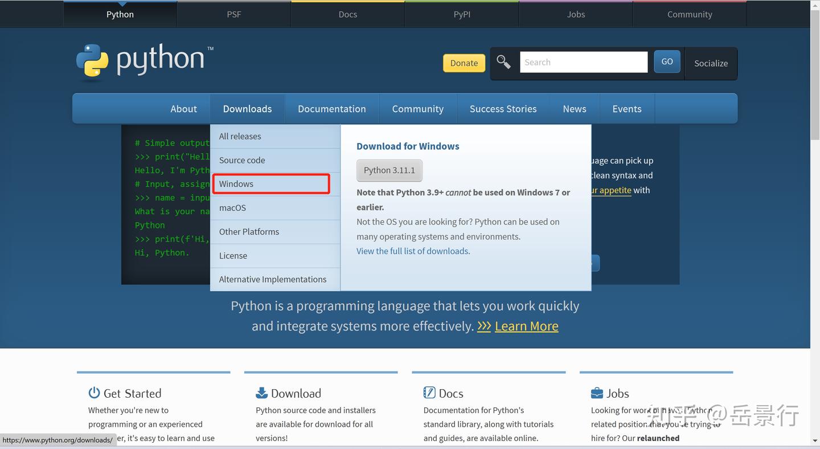Follow the Learn More link
This screenshot has width=820, height=449.
[x=526, y=326]
